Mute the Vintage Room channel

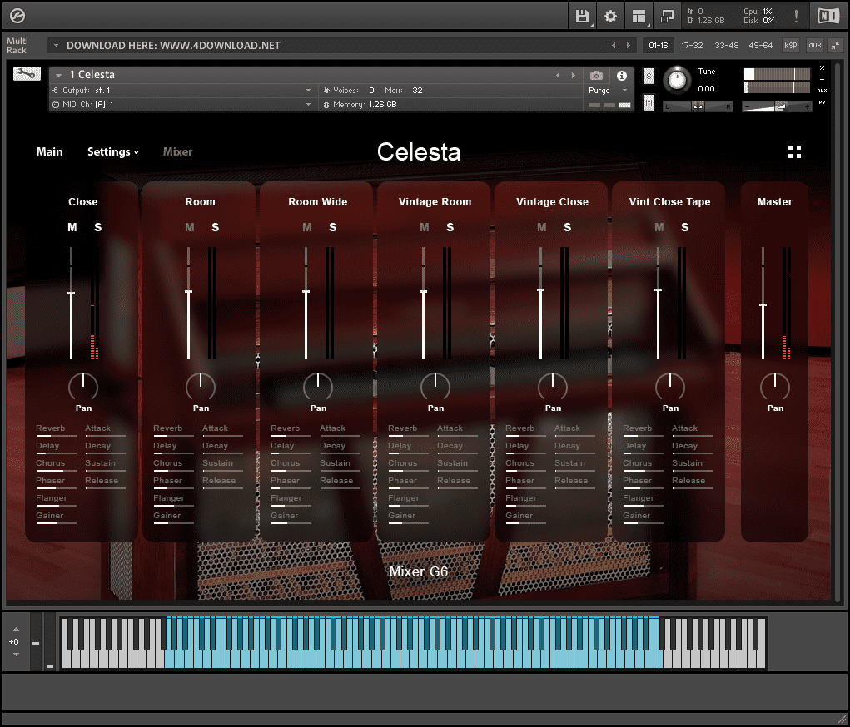[424, 228]
